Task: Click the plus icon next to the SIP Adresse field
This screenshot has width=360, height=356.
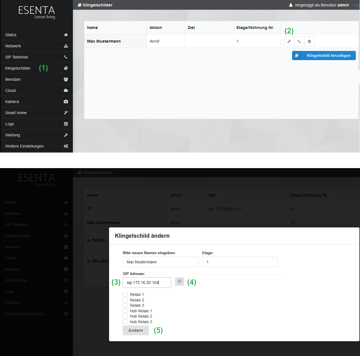Action: [x=179, y=281]
